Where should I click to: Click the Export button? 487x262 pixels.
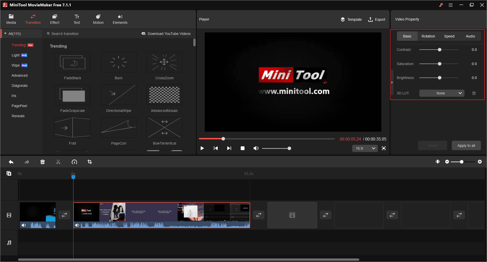(x=377, y=19)
